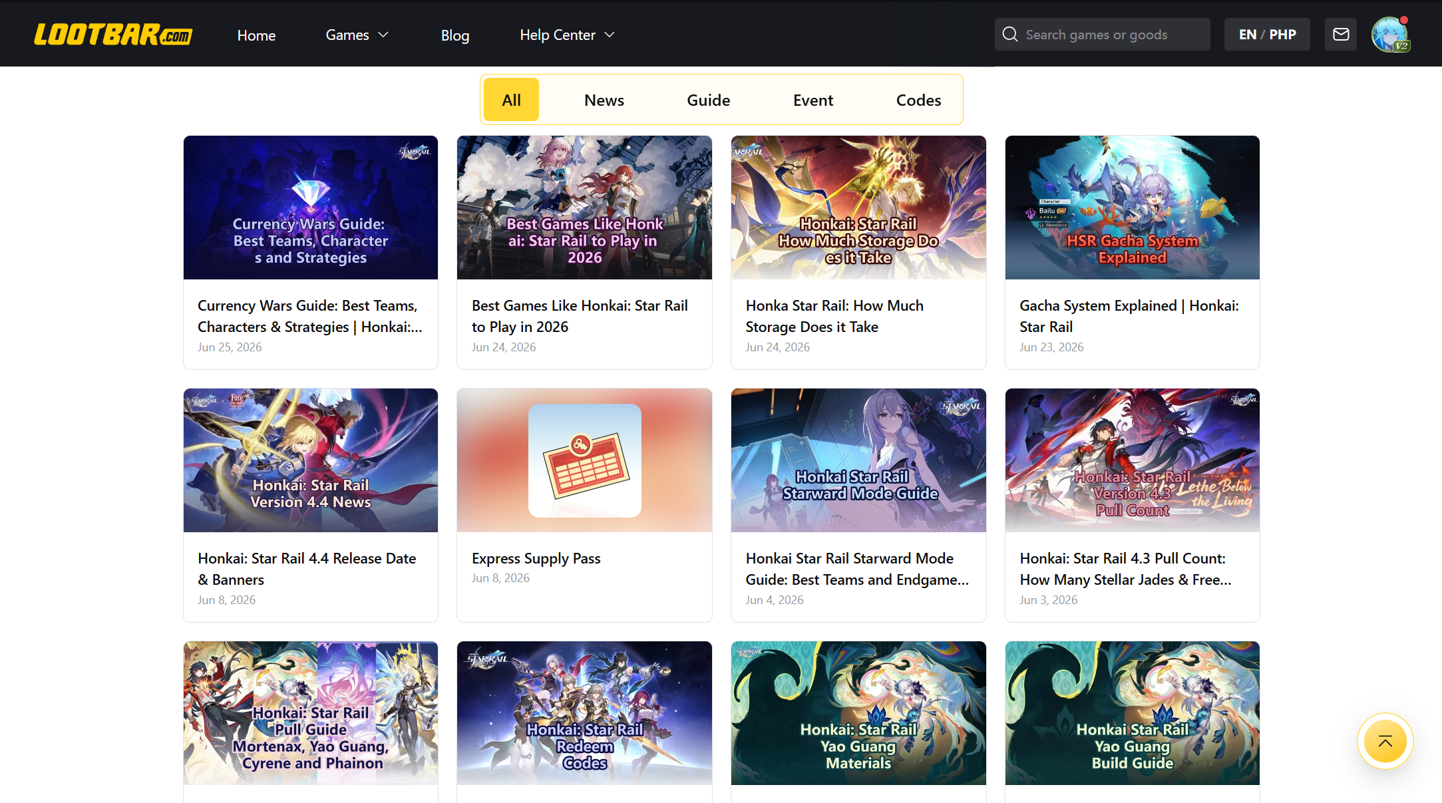Open 'Best Games Like Honkai: Star Rail' title

tap(580, 316)
